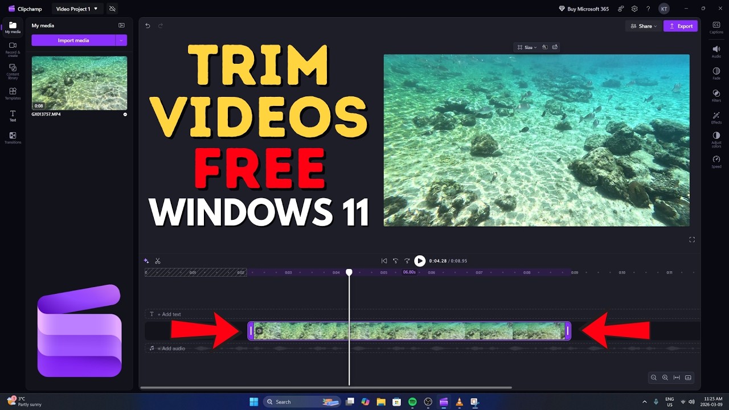Click Add text on the text track
This screenshot has height=410, width=729.
169,314
